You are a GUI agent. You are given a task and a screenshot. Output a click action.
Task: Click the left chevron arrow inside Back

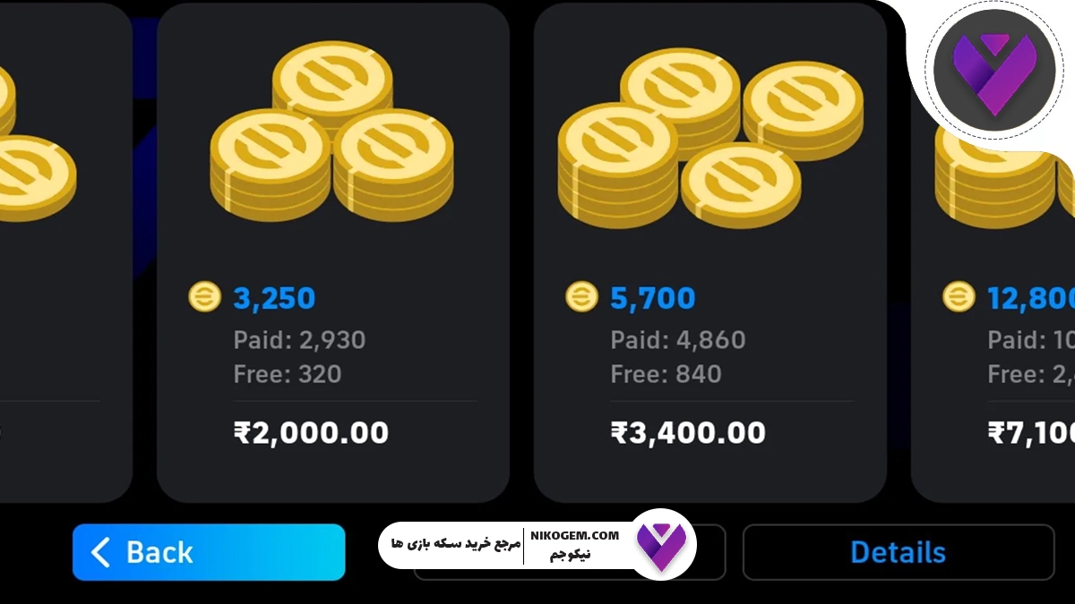coord(101,552)
